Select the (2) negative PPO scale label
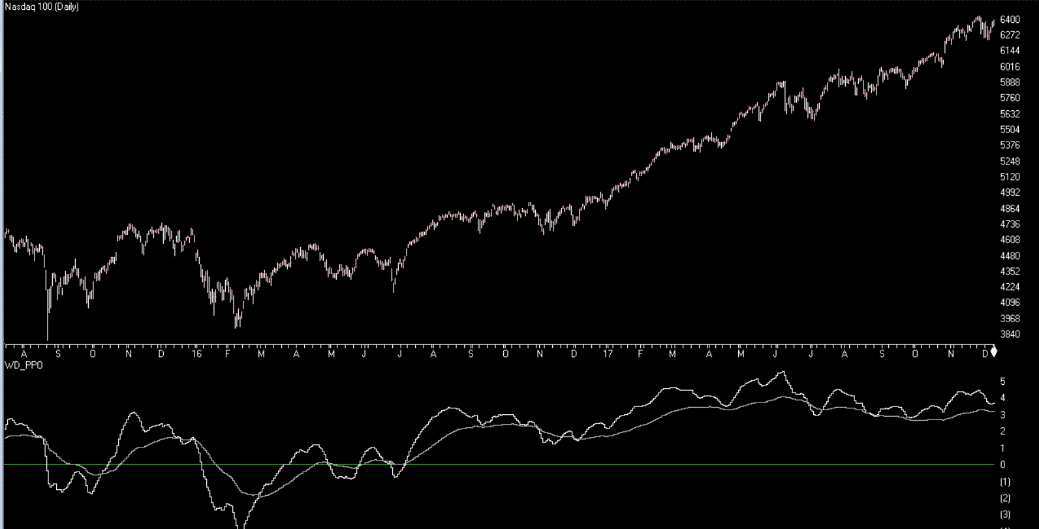 pos(1005,498)
